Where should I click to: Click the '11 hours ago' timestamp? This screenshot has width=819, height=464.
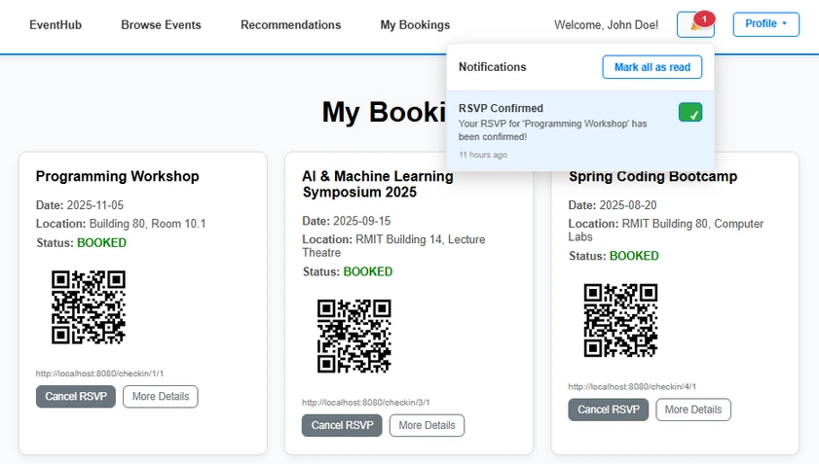pyautogui.click(x=483, y=155)
